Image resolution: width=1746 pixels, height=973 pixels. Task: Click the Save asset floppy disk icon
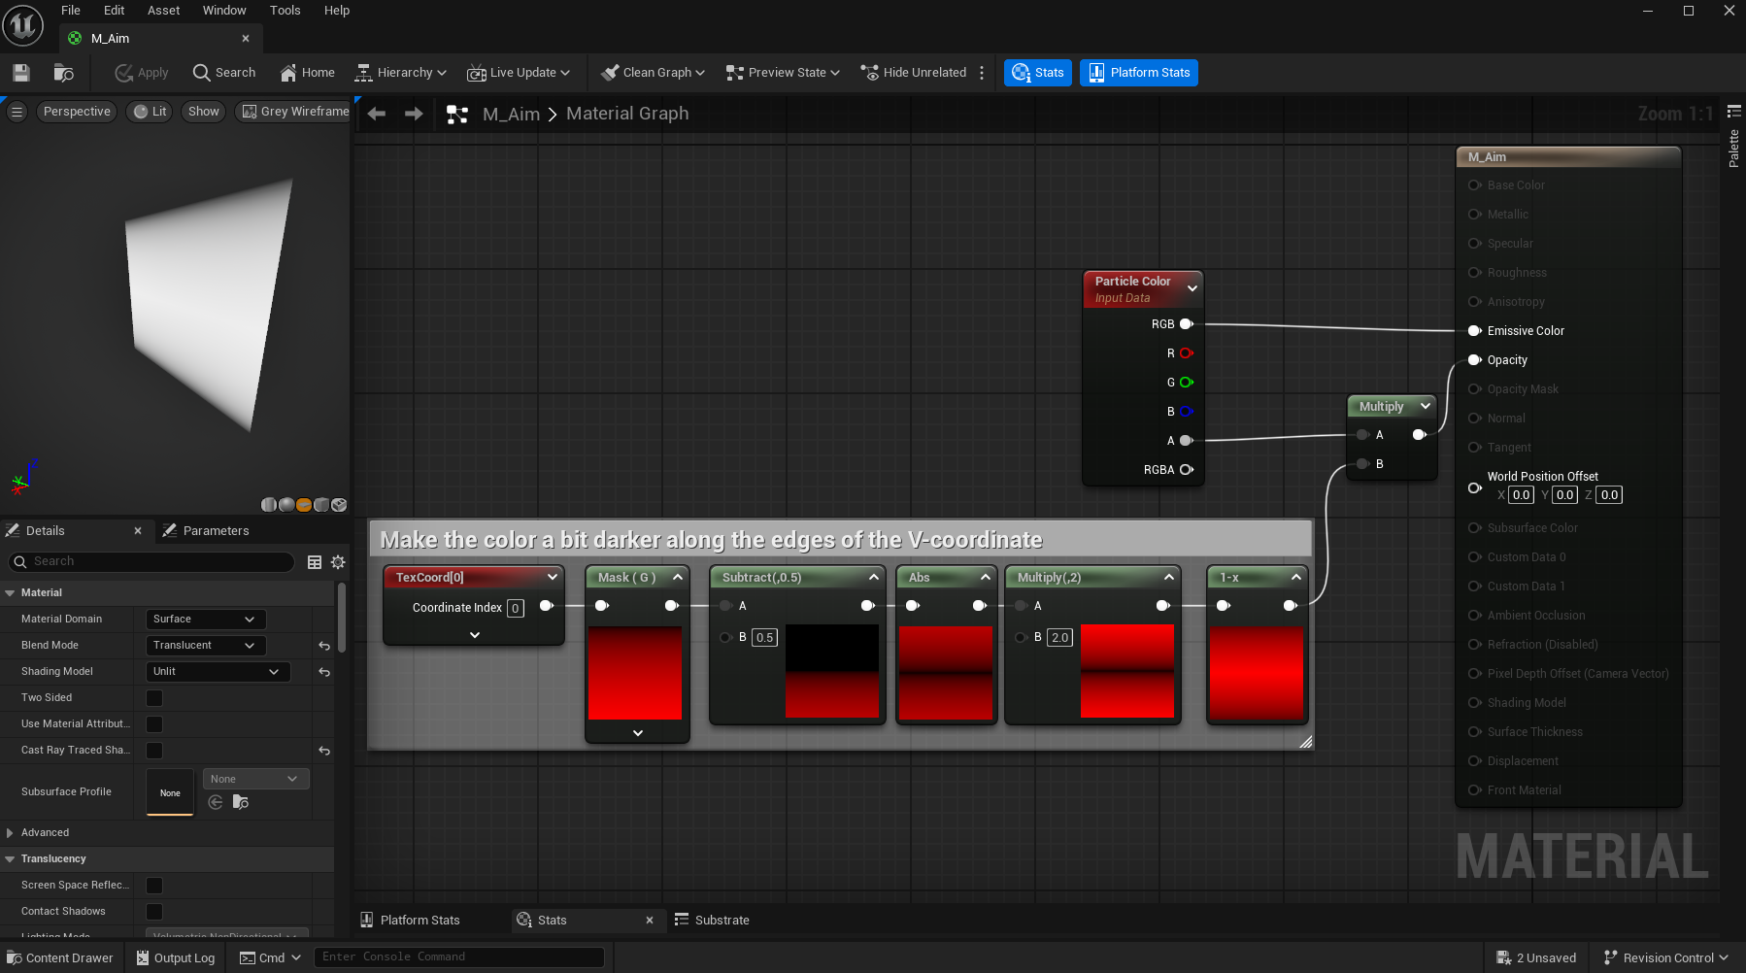pos(21,73)
